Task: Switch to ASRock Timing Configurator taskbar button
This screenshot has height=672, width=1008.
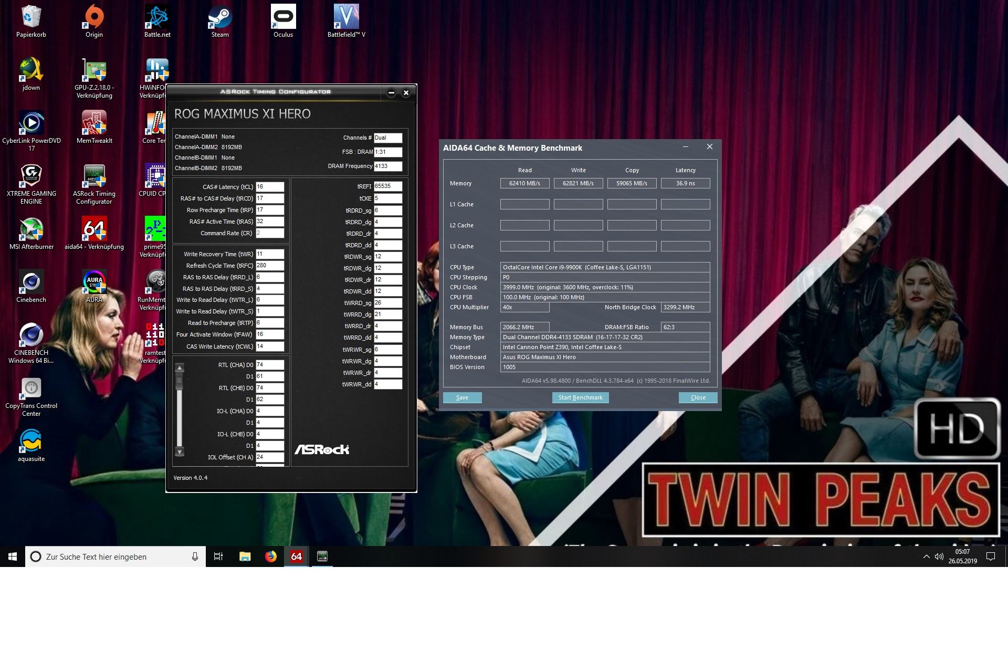Action: coord(322,556)
